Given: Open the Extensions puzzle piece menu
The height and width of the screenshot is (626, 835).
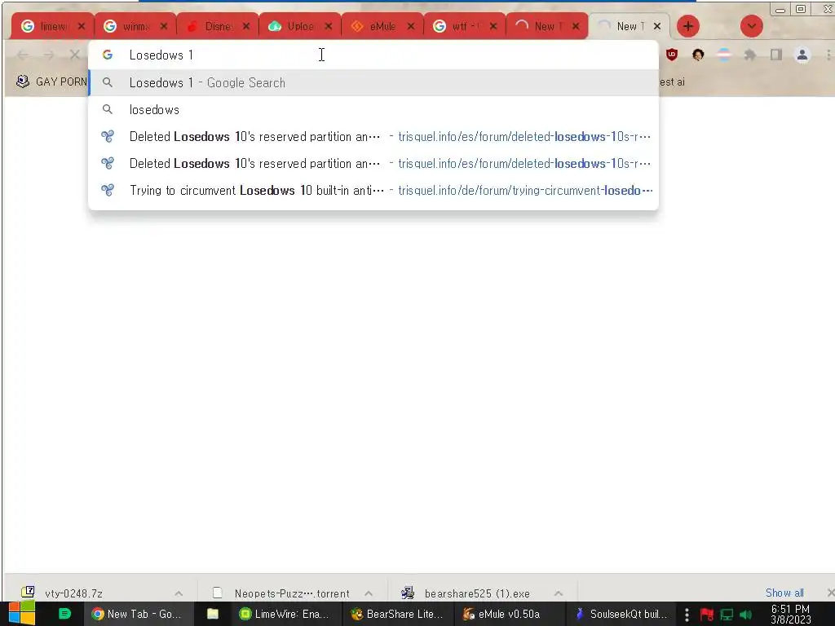Looking at the screenshot, I should pos(750,55).
